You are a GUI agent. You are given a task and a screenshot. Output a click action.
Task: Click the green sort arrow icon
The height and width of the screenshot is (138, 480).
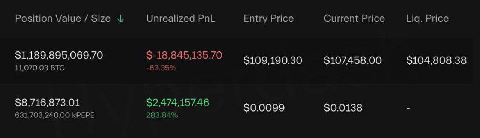point(120,19)
